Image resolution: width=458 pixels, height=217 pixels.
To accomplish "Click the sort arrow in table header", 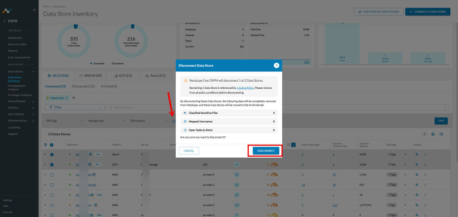I will click(293, 145).
